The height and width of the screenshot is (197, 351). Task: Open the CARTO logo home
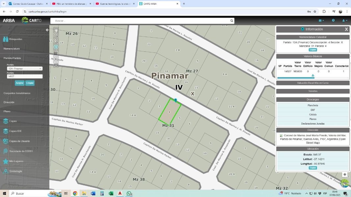(x=31, y=20)
